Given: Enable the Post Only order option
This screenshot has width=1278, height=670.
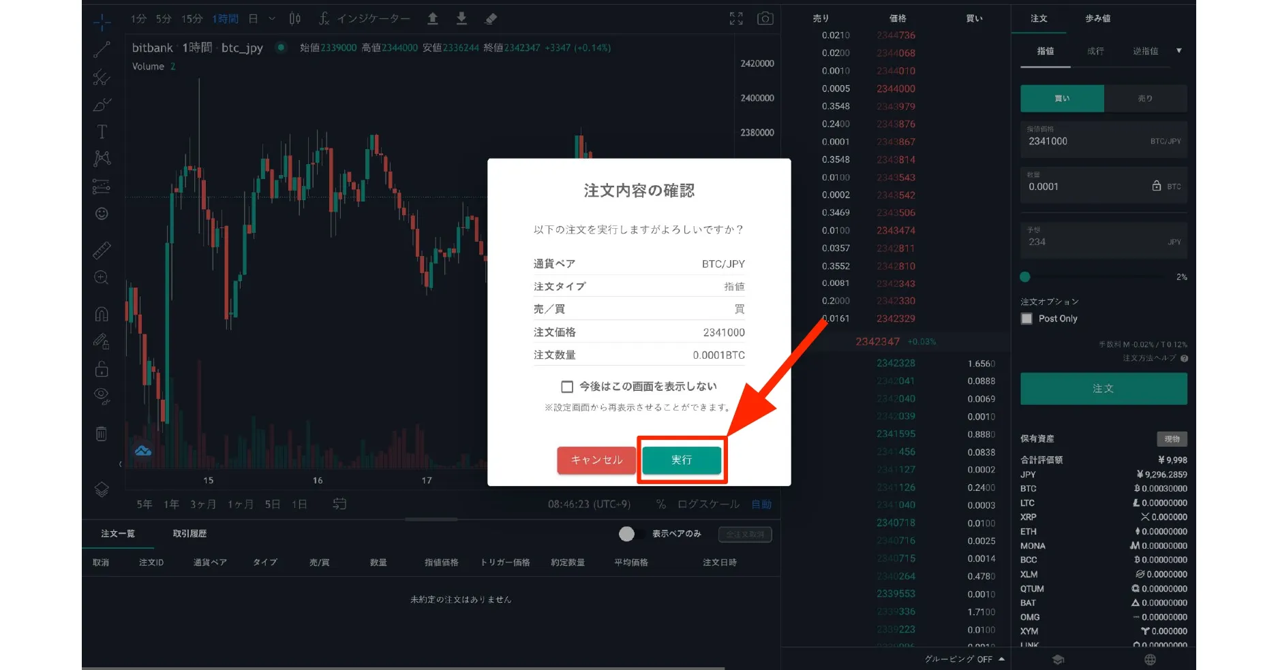Looking at the screenshot, I should [x=1026, y=319].
